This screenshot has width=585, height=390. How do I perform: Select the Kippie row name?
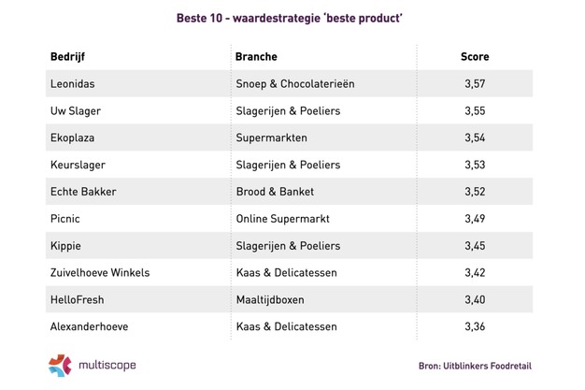[x=66, y=246]
